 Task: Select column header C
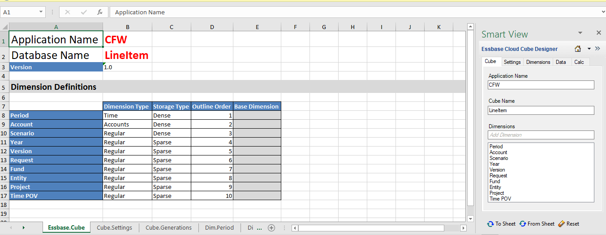pyautogui.click(x=172, y=27)
